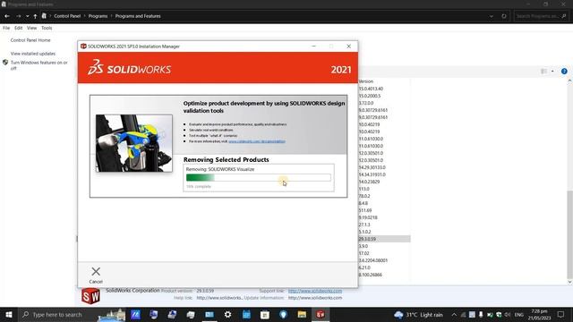Open View menu in Programs and Features

coord(32,28)
